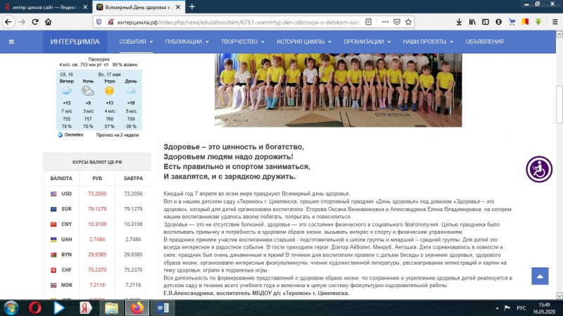Screen dimensions: 563x316
Task: Click the EUR rate 79.1279 in РУБ column
Action: click(x=97, y=208)
